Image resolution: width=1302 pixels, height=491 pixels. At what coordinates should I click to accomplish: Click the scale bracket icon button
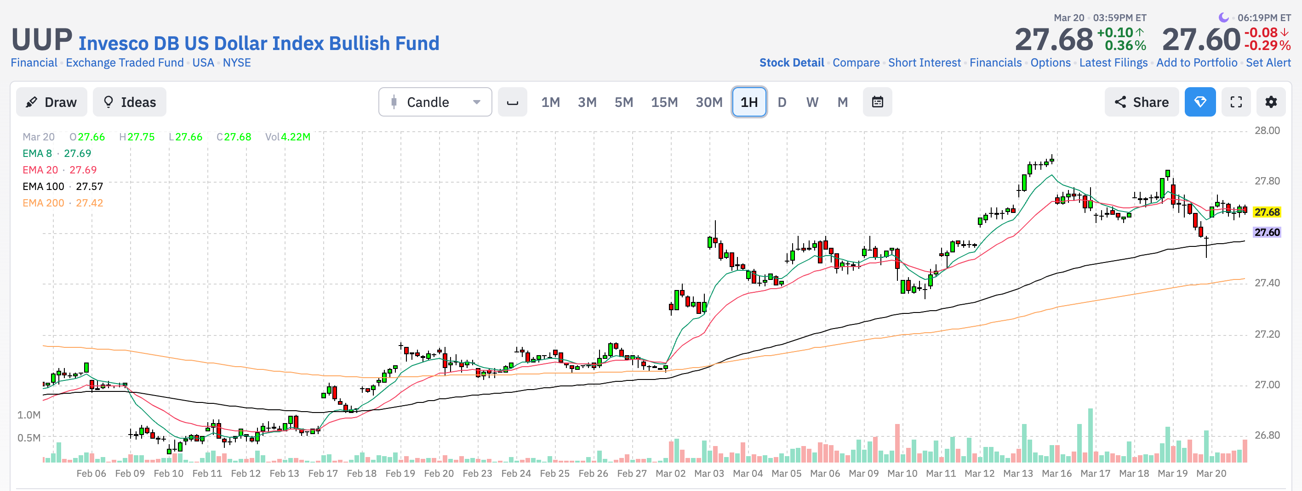(513, 102)
